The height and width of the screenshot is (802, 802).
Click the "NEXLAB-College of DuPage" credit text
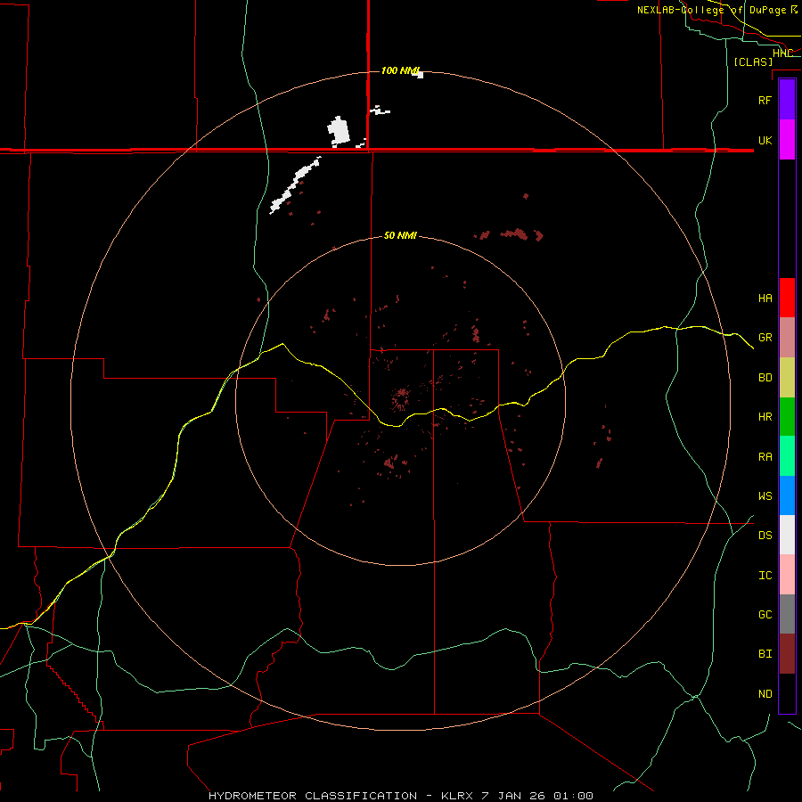click(711, 10)
